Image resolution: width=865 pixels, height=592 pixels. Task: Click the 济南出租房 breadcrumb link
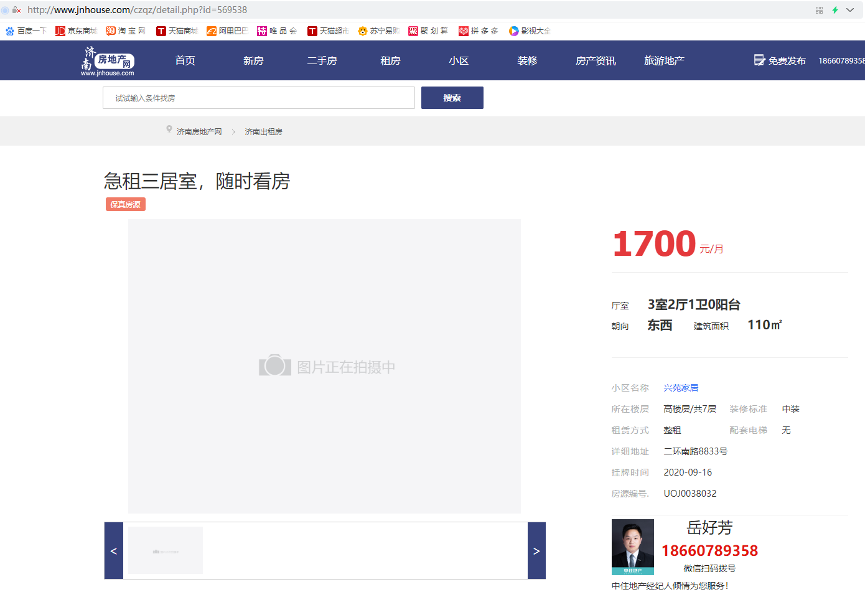click(x=263, y=132)
